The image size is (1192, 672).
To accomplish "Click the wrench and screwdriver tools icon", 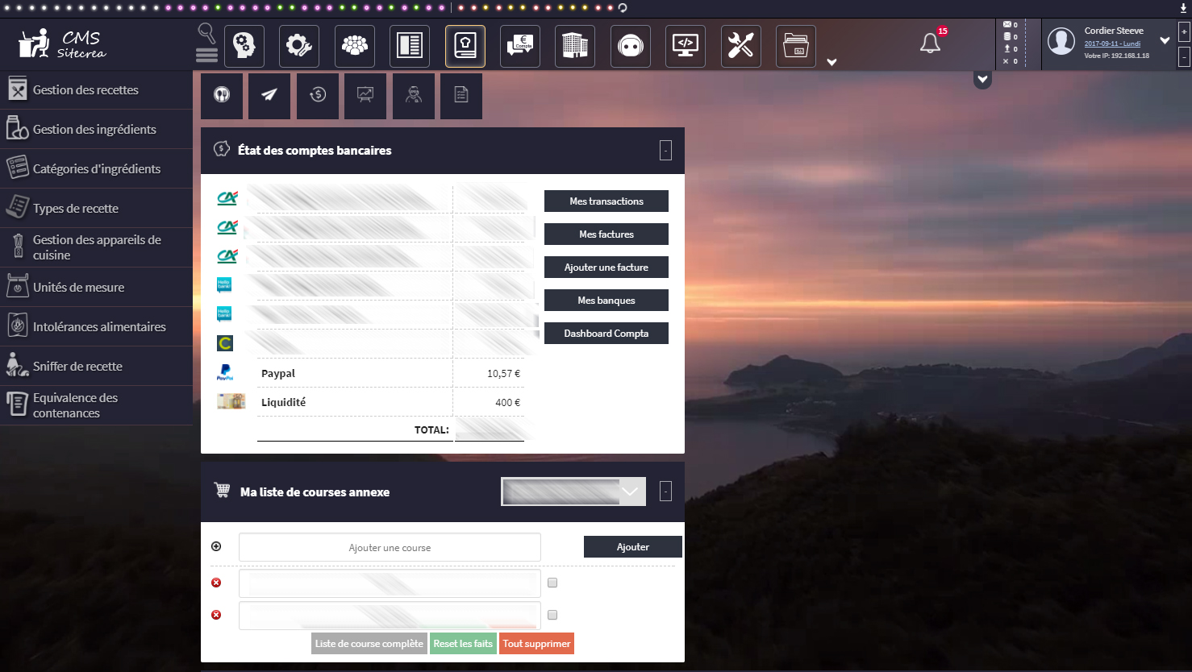I will pos(740,46).
